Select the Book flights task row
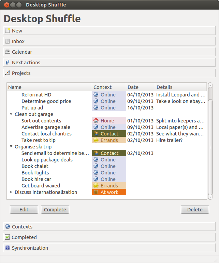Viewport: 219px width, 263px height. coord(35,173)
